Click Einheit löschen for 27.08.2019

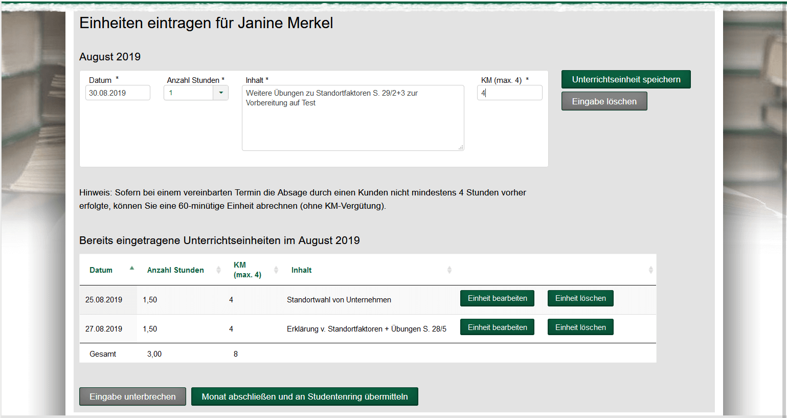[x=580, y=327]
